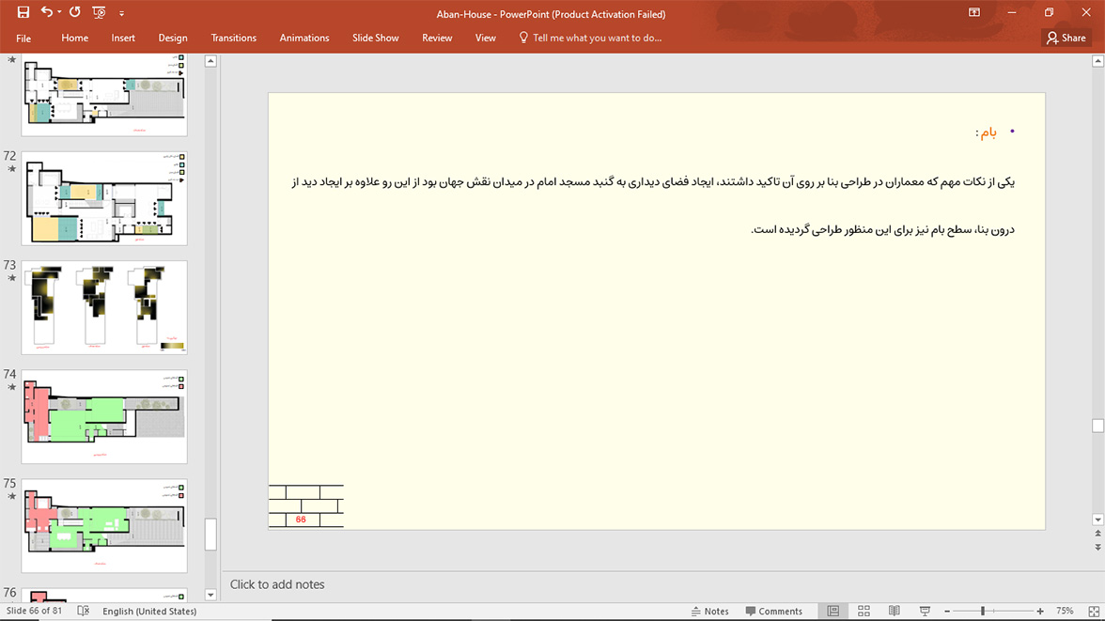Click the zoom slider handle
The image size is (1105, 621).
point(983,611)
